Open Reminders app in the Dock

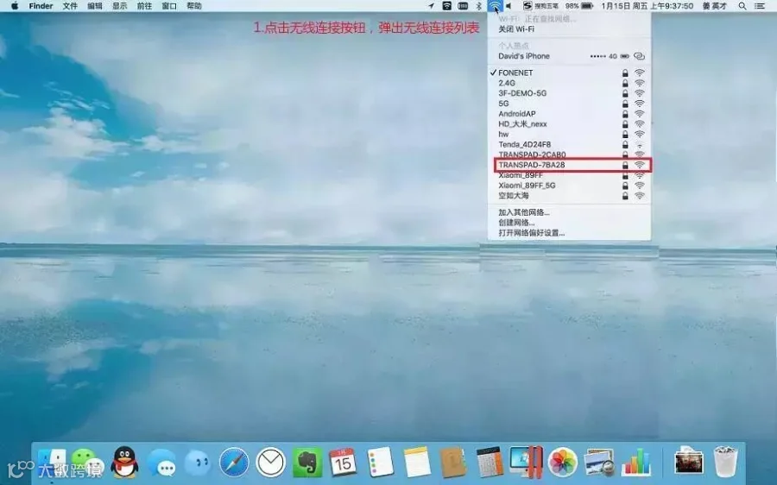point(380,463)
